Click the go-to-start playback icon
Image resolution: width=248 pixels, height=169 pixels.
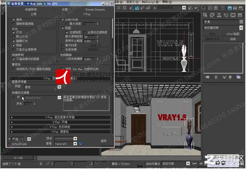[194, 163]
